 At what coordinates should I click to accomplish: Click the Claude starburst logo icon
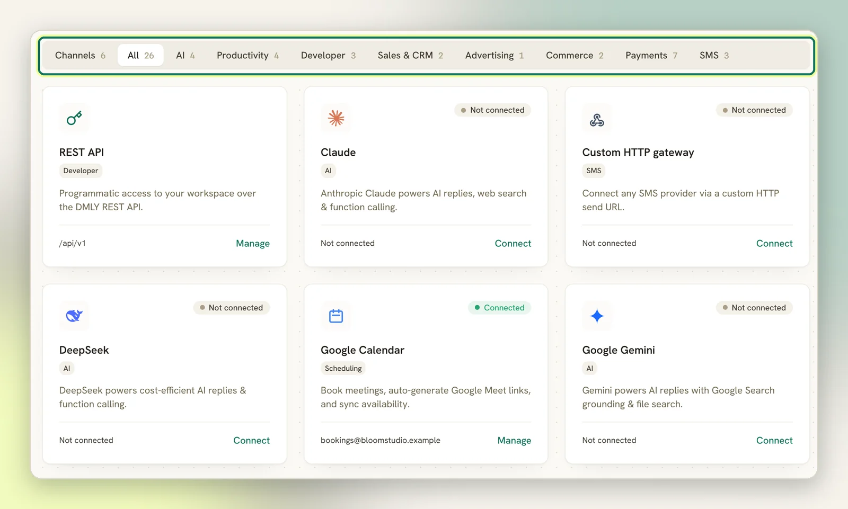point(336,118)
